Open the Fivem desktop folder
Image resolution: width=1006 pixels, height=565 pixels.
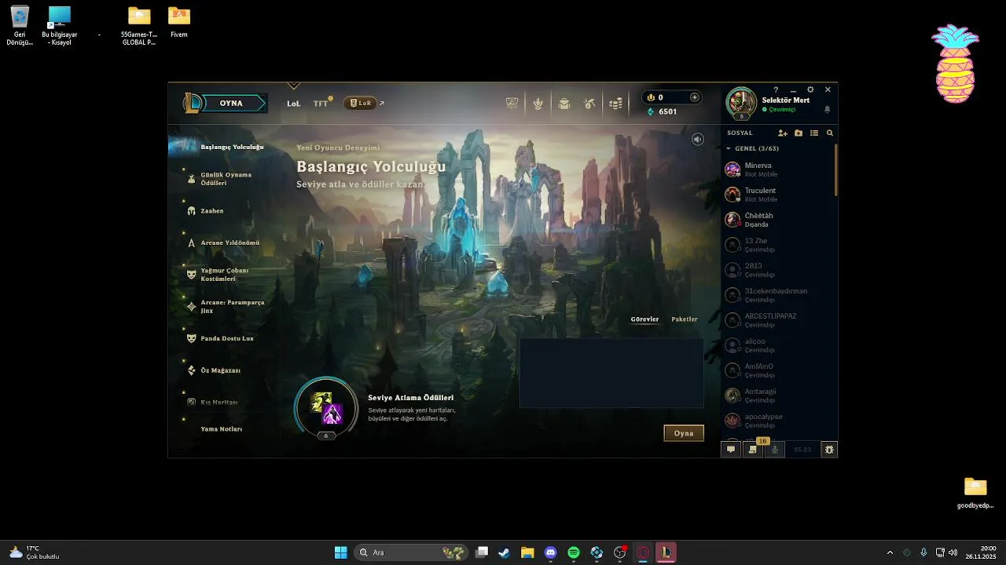click(x=179, y=22)
